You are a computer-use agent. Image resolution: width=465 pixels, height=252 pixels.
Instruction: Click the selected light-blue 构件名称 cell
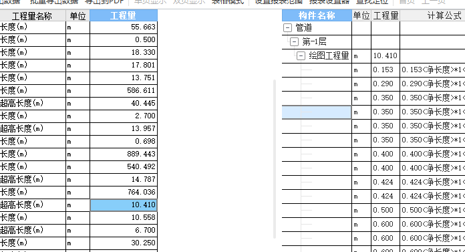(317, 112)
